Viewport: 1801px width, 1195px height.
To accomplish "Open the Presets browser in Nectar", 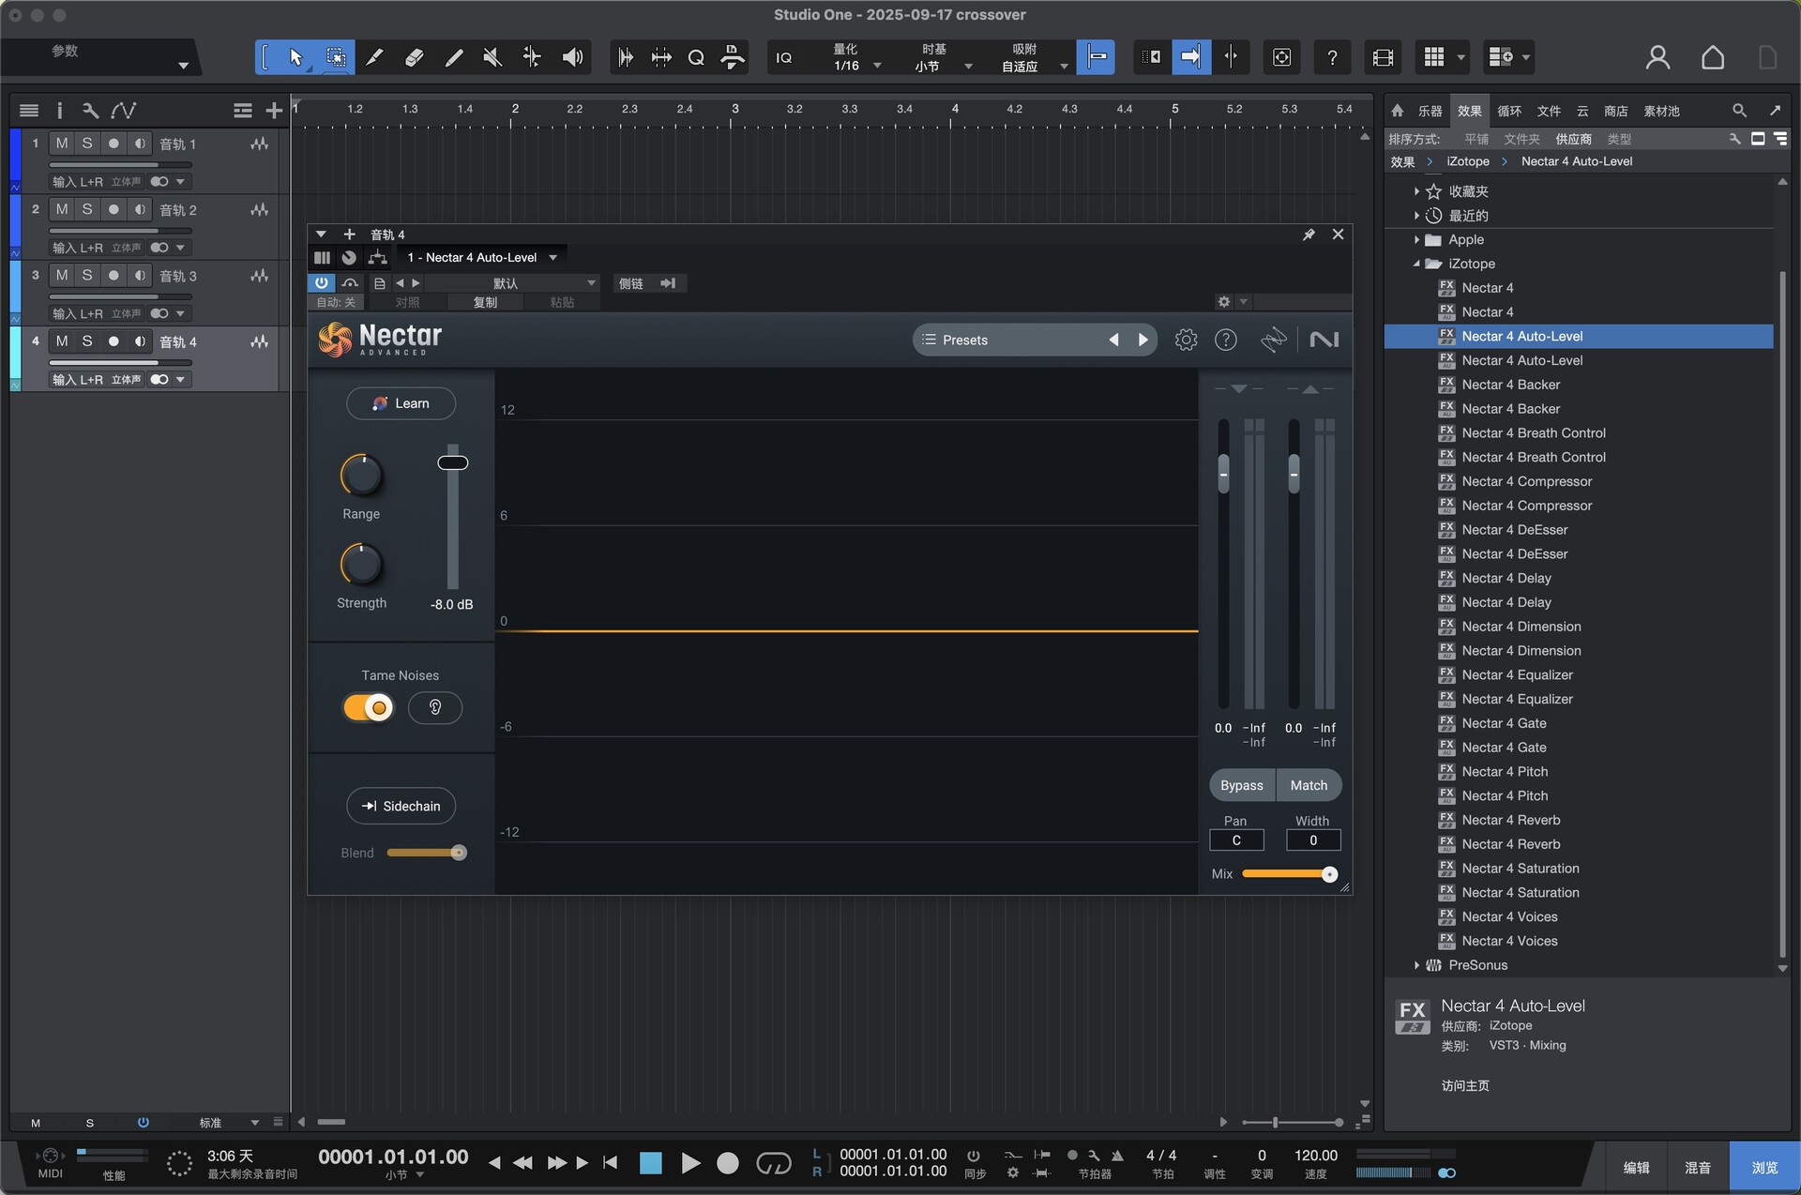I will [1007, 340].
